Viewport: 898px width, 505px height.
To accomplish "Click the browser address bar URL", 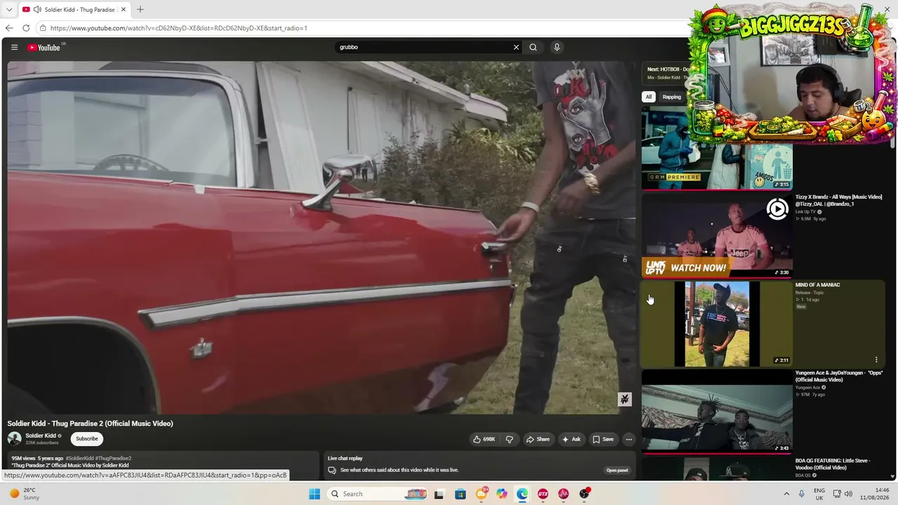I will [179, 28].
